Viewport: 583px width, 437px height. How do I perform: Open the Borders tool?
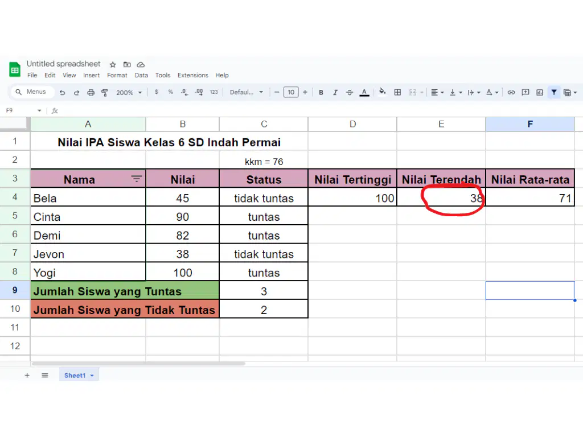click(x=397, y=93)
